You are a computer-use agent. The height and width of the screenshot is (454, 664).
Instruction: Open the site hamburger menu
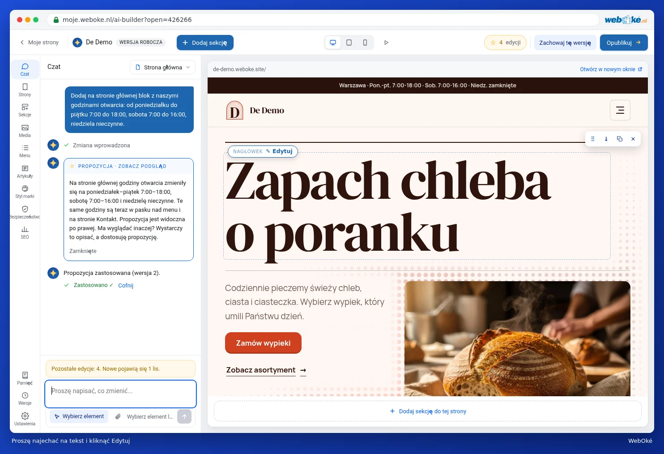620,110
